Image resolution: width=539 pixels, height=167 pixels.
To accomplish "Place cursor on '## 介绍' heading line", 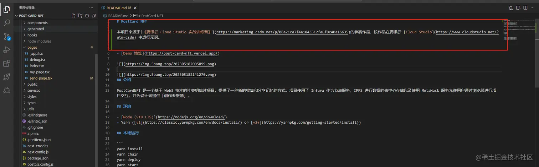I will point(124,80).
